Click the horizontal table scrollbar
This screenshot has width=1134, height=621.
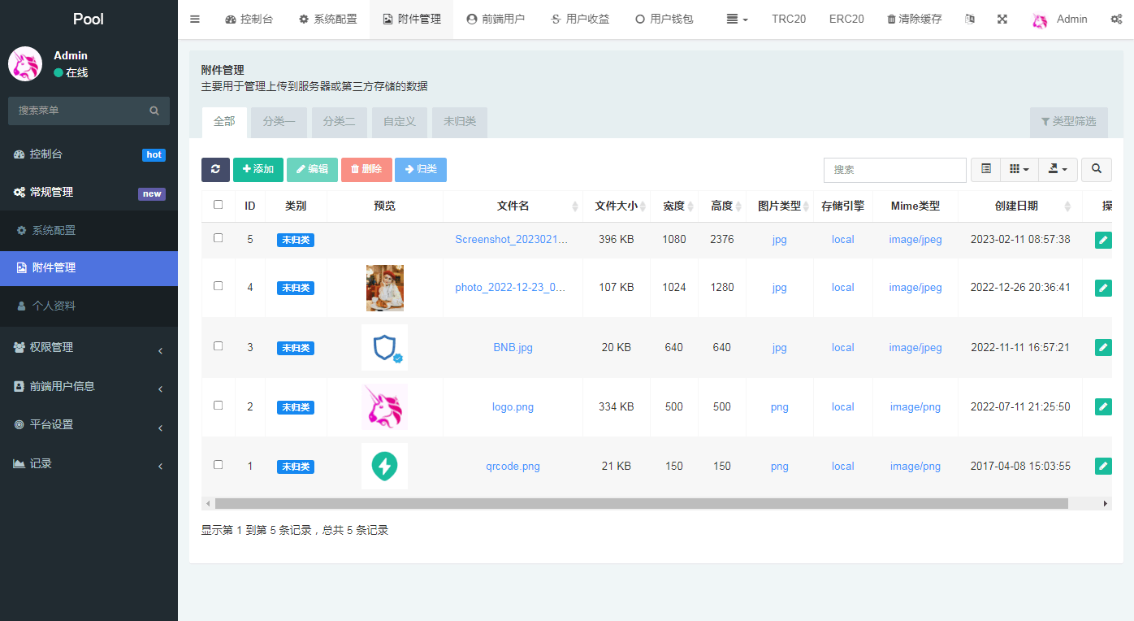pos(641,504)
